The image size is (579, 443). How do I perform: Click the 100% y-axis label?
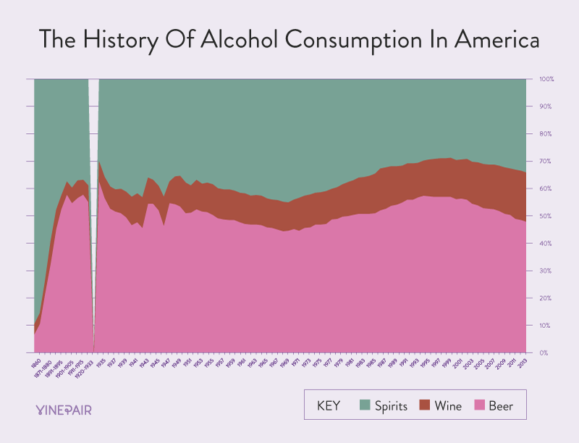click(546, 79)
